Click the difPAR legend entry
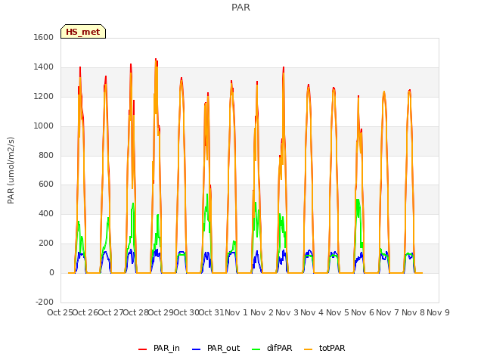Screen dimensions: 484x363 click(x=272, y=348)
